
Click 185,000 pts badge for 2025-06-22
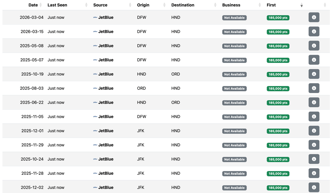(278, 103)
